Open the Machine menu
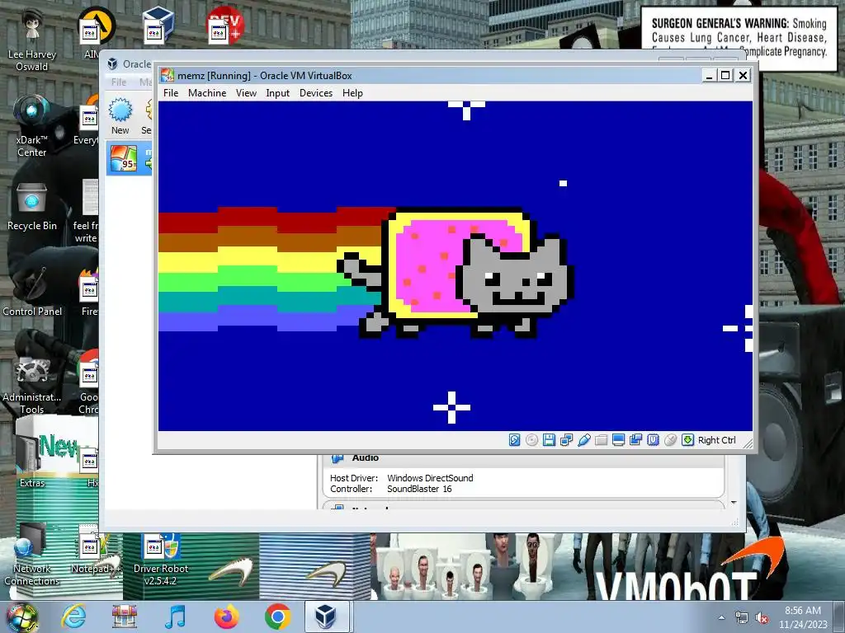Image resolution: width=845 pixels, height=633 pixels. pyautogui.click(x=207, y=93)
